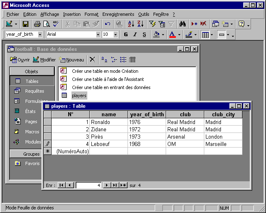The width and height of the screenshot is (266, 213).
Task: Click New Record toolbar icon
Action: (x=194, y=24)
